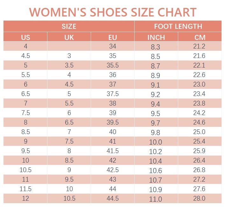
Task: Select the FOOT LENGTH header cell
Action: coord(178,26)
